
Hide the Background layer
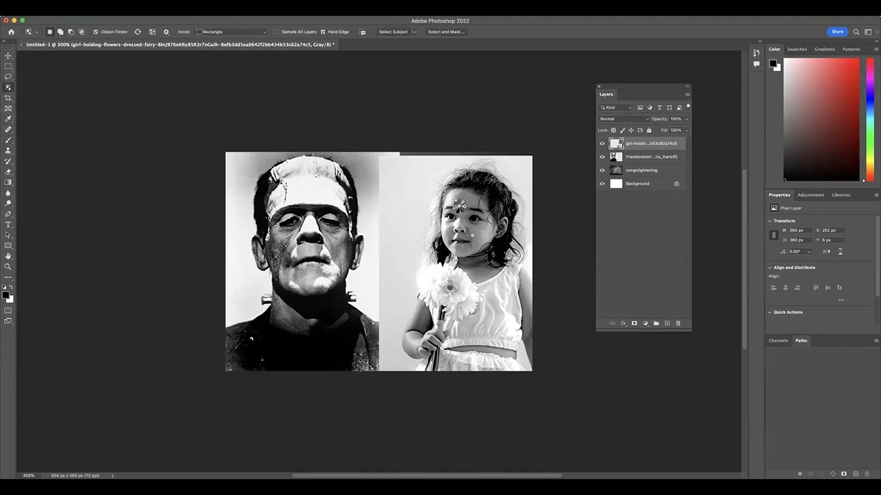click(x=602, y=184)
